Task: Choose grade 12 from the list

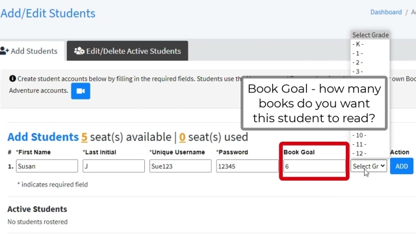Action: coord(370,153)
